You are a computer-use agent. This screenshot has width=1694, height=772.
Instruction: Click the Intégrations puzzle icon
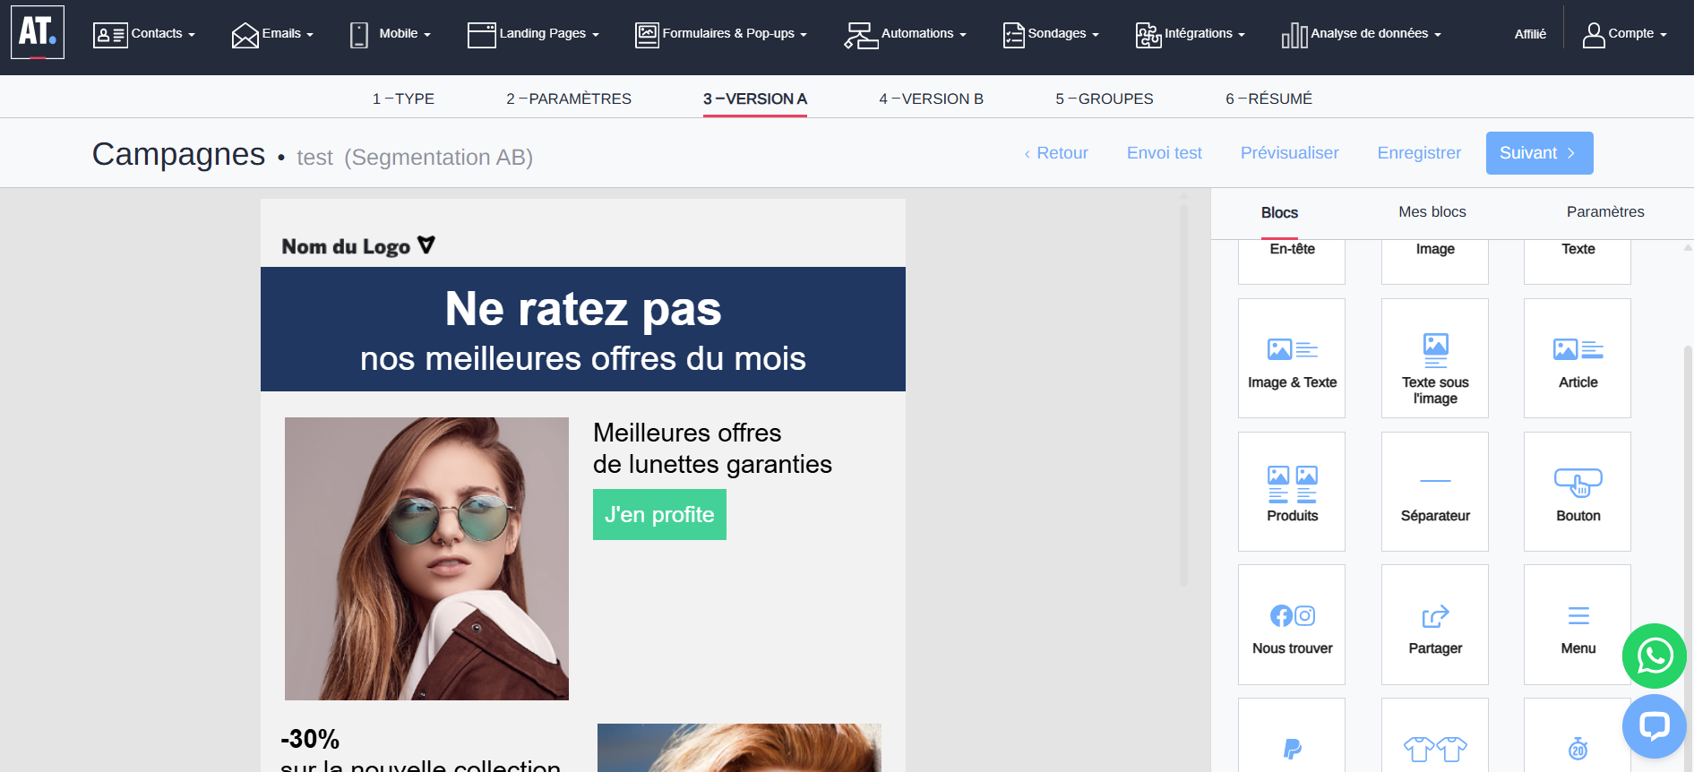1148,35
